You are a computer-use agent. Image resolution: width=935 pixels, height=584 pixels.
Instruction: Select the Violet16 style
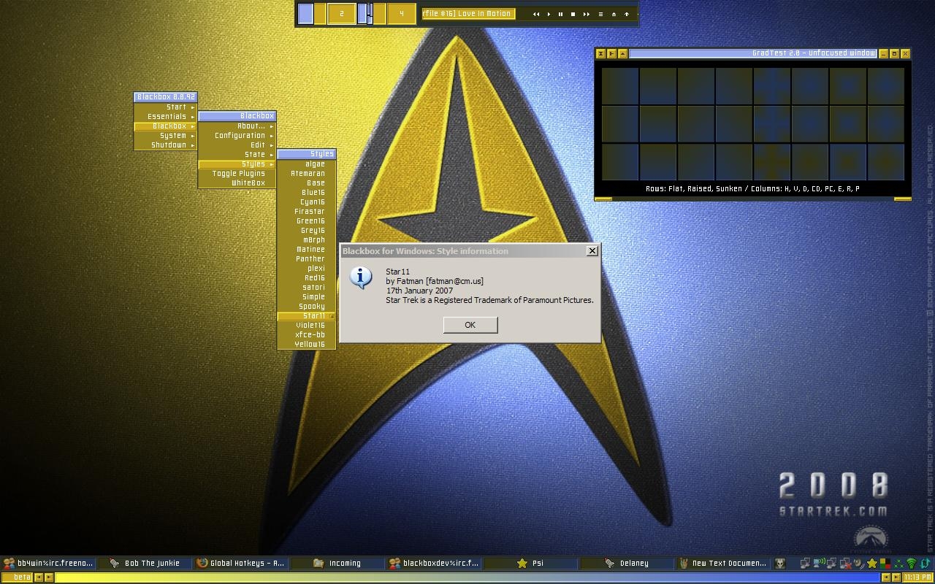[x=306, y=326]
